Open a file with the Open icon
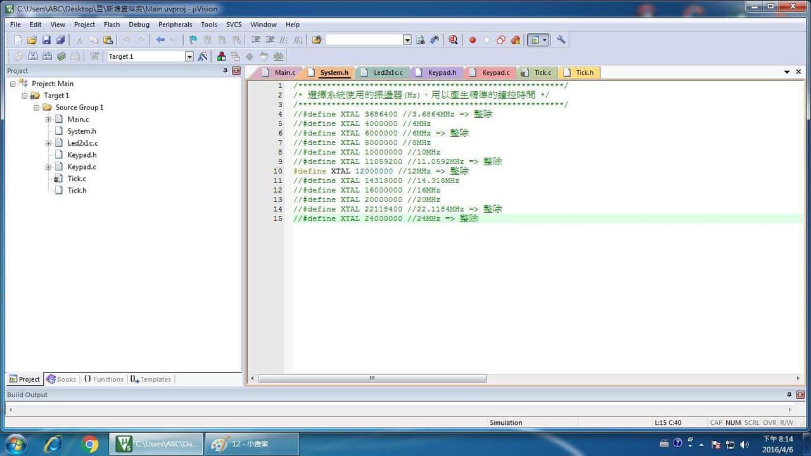 (x=32, y=40)
